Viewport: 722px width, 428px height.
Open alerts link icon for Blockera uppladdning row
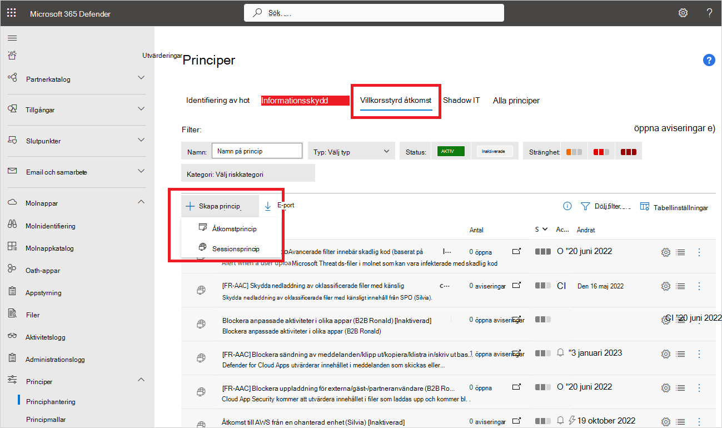pyautogui.click(x=516, y=387)
